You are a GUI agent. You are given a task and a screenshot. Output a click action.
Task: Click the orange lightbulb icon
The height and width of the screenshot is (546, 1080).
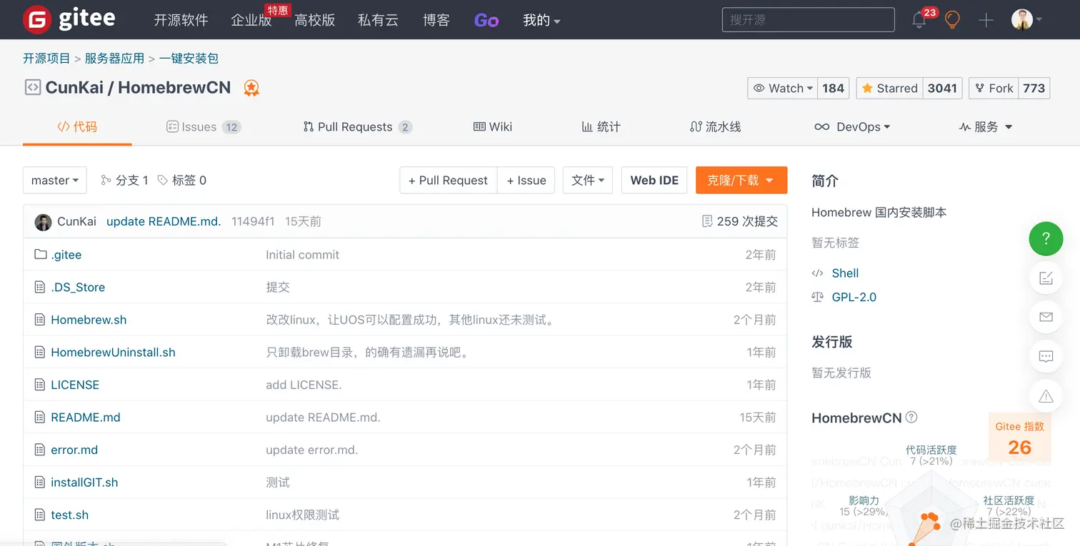point(952,19)
